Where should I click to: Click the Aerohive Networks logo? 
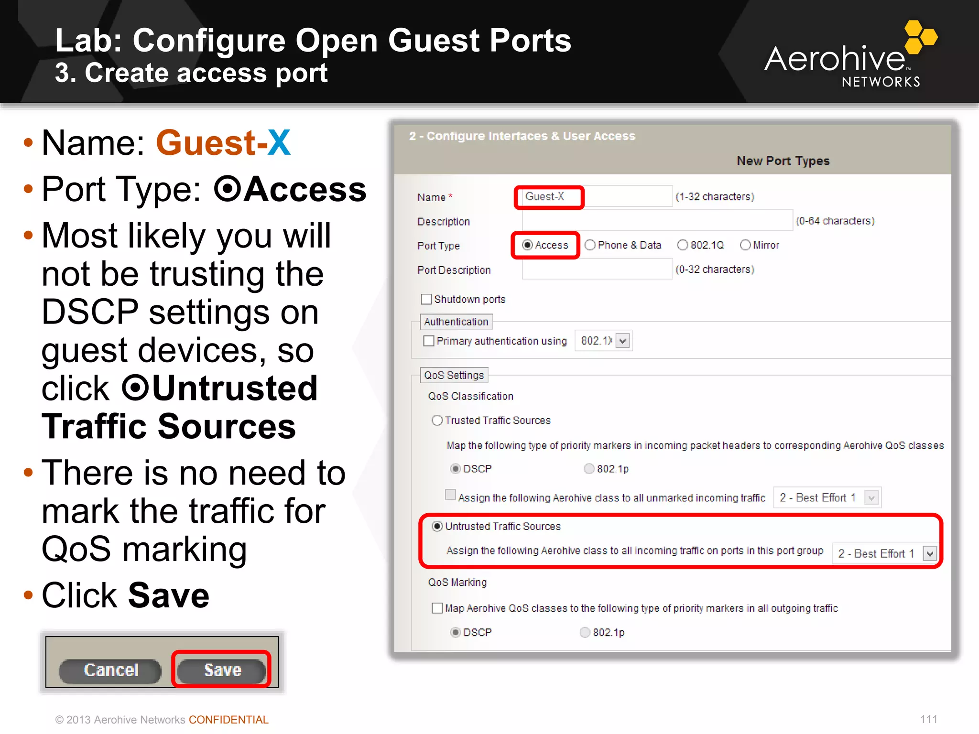pyautogui.click(x=851, y=54)
